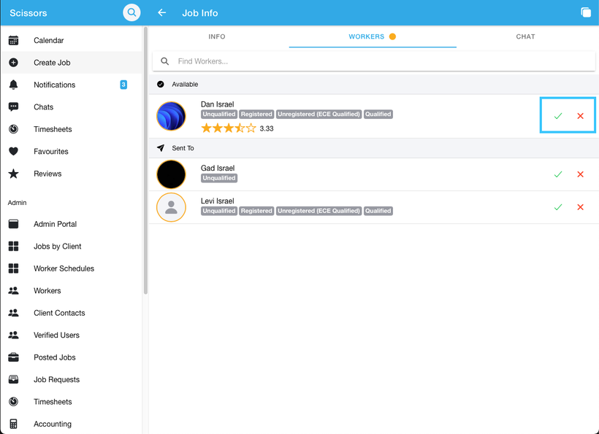Viewport: 599px width, 434px height.
Task: Open Notifications in the sidebar
Action: coord(54,85)
